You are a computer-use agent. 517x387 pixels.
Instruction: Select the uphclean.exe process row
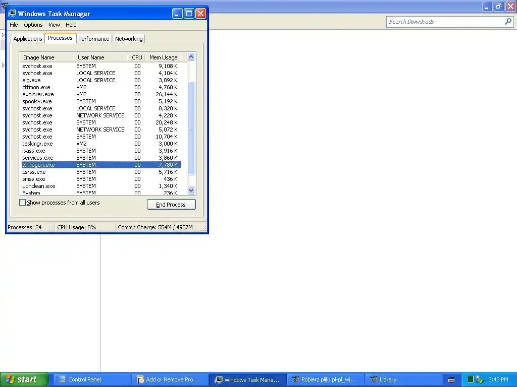tap(101, 186)
